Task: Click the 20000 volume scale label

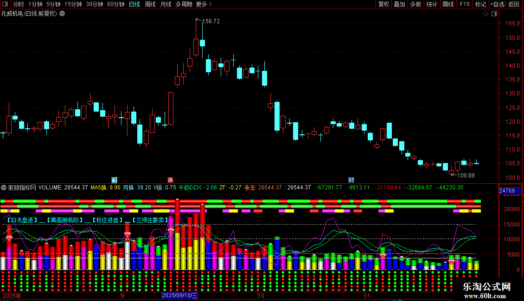Action: 511,209
